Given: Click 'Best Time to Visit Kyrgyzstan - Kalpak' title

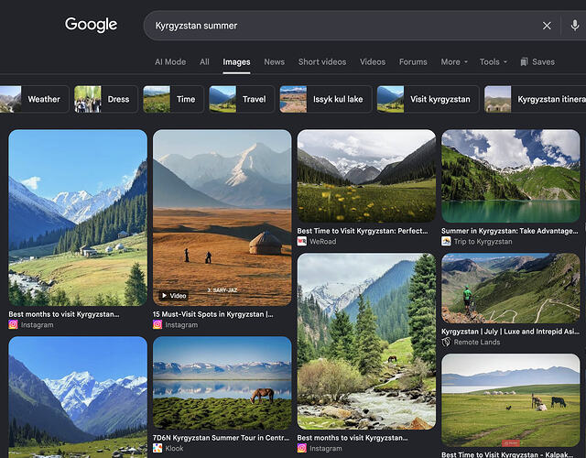Looking at the screenshot, I should [507, 454].
